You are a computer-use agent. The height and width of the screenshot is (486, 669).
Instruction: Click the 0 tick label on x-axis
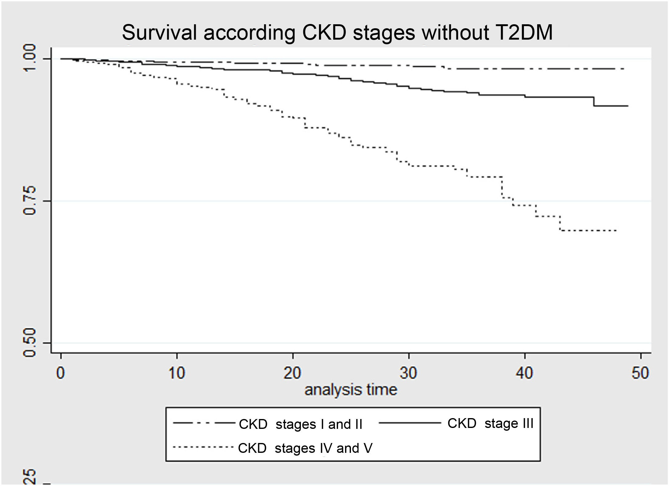coord(61,373)
